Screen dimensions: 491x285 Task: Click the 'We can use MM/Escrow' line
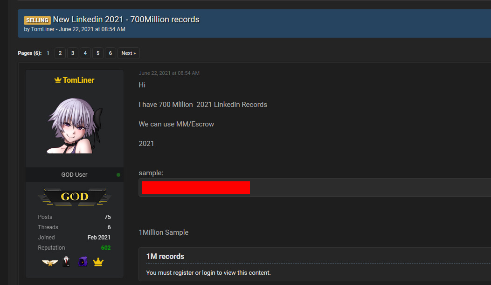[x=176, y=124]
